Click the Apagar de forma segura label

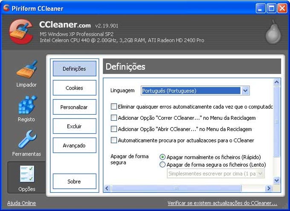click(x=130, y=159)
